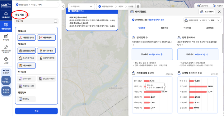The width and height of the screenshot is (224, 116).
Task: Select the 종합정보 indicator button
Action: pos(26,99)
